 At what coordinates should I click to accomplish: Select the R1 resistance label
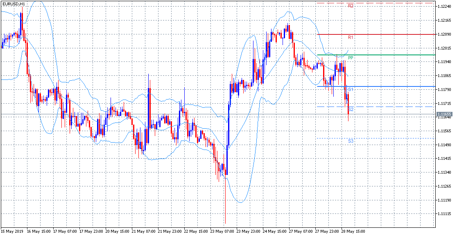351,37
